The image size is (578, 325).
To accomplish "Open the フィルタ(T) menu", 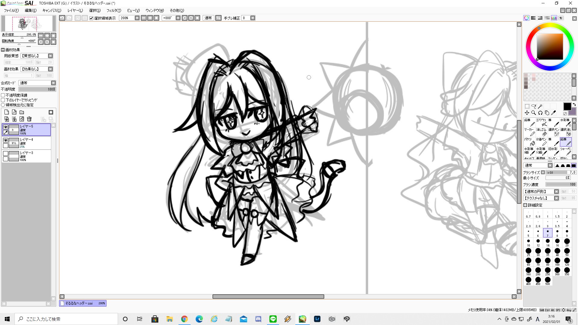I will (x=113, y=11).
